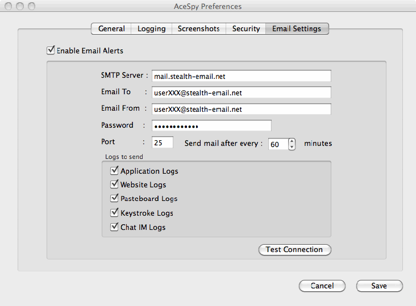The height and width of the screenshot is (306, 416).
Task: Toggle the Website Logs checkbox
Action: tap(115, 185)
